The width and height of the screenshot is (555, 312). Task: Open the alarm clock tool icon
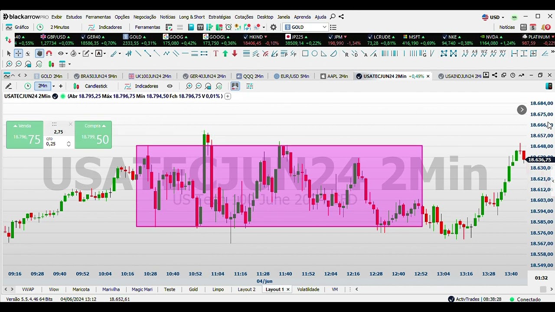(x=229, y=27)
